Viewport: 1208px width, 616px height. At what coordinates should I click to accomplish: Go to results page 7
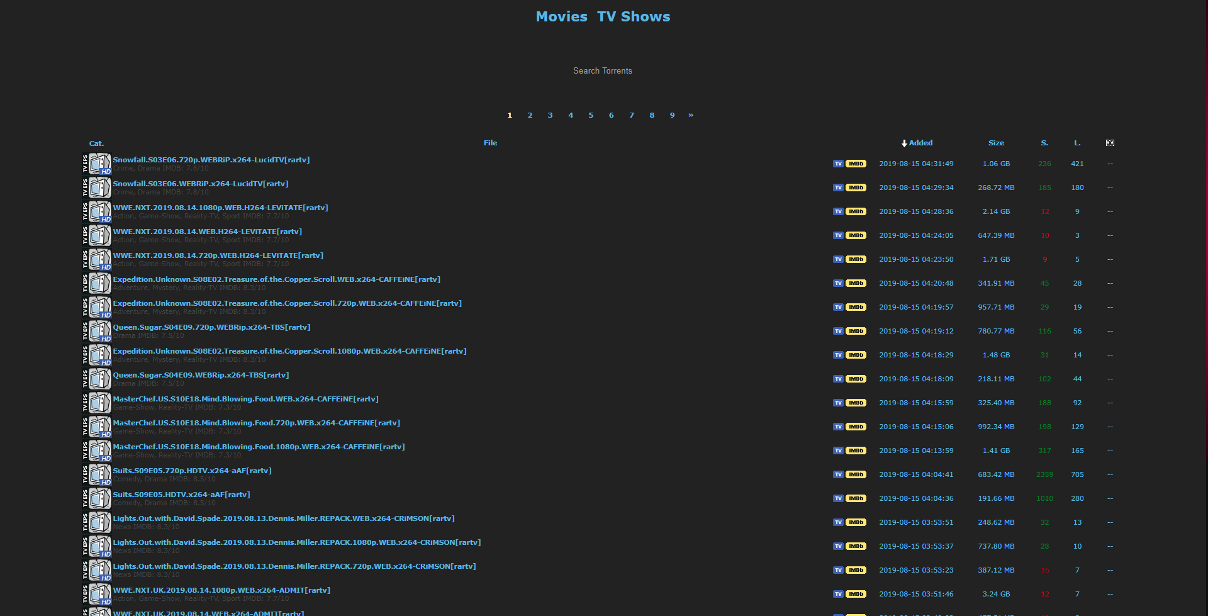tap(632, 115)
